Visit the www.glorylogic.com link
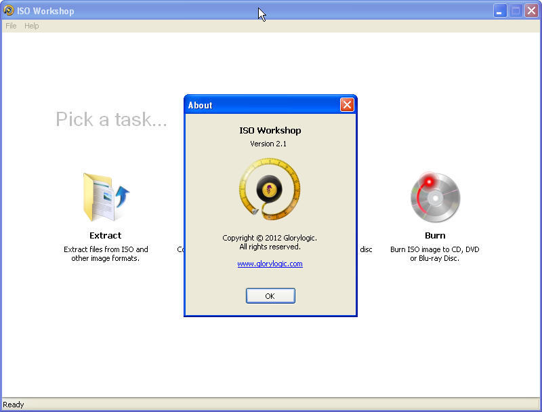The image size is (542, 412). click(x=270, y=264)
